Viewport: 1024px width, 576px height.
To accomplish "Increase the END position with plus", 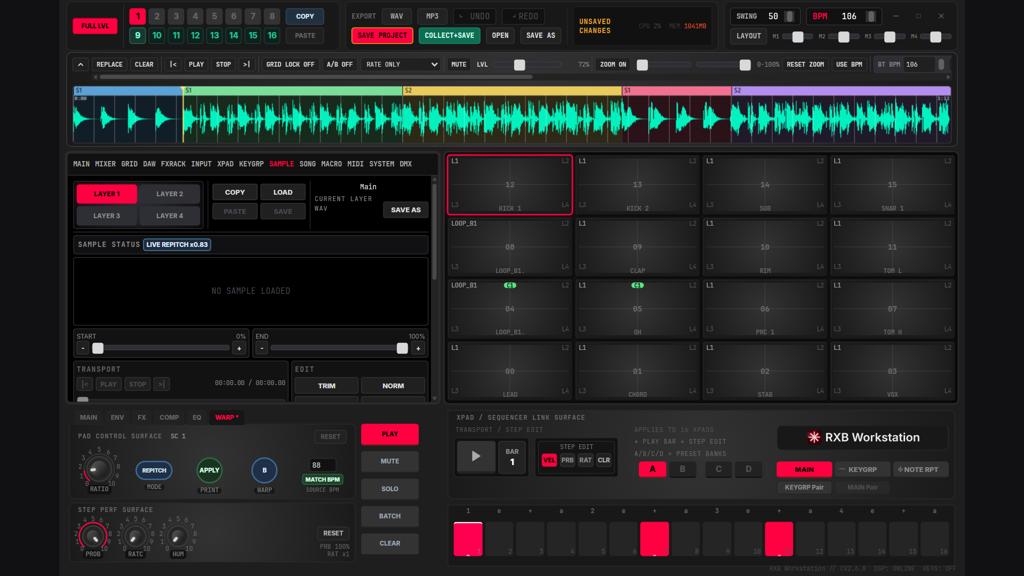I will (418, 348).
